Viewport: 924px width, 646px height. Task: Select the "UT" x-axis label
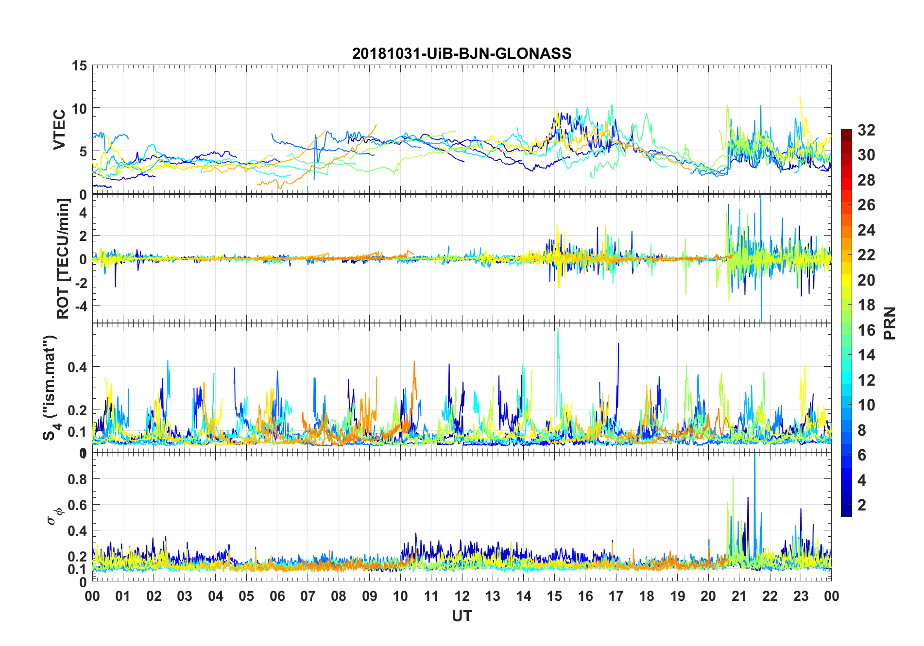point(462,616)
